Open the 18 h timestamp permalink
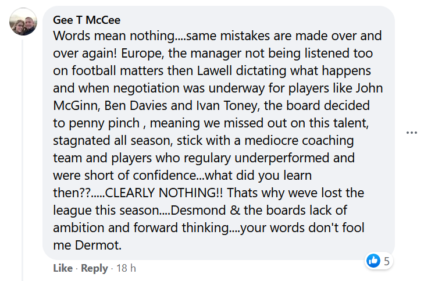Screen dimensions: 424x281 click(x=126, y=268)
